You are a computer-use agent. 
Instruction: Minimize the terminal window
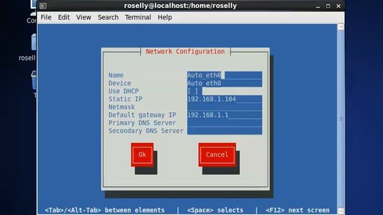point(318,6)
